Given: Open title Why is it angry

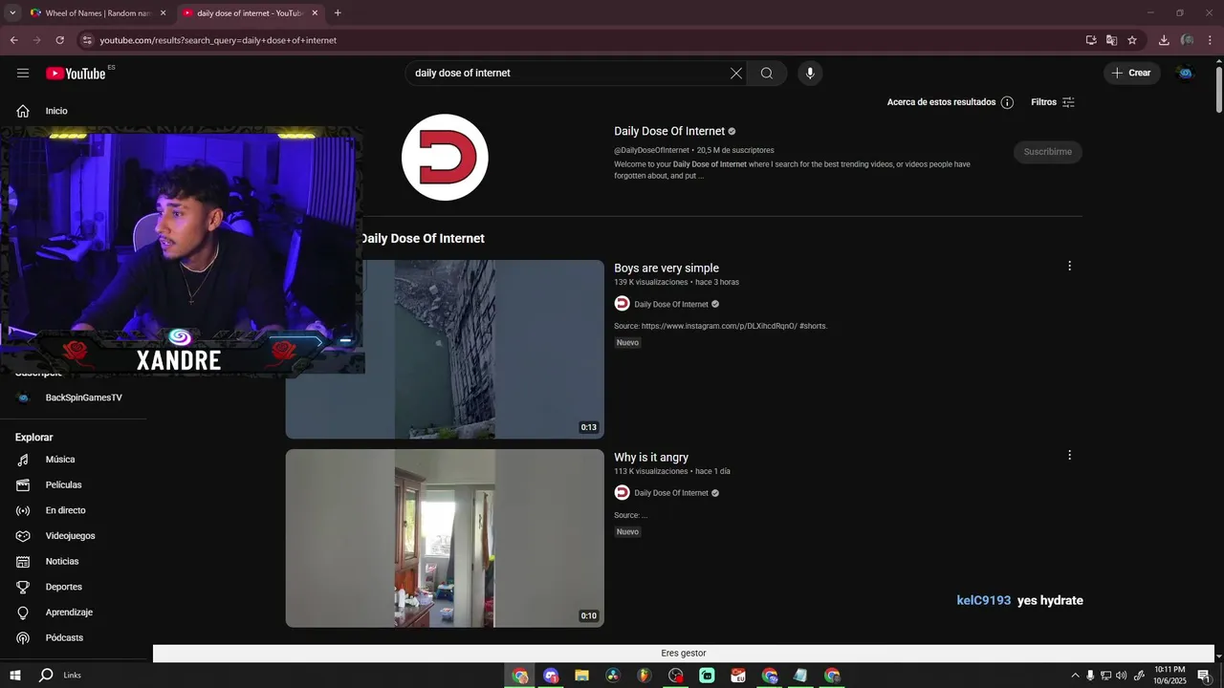Looking at the screenshot, I should tap(651, 458).
